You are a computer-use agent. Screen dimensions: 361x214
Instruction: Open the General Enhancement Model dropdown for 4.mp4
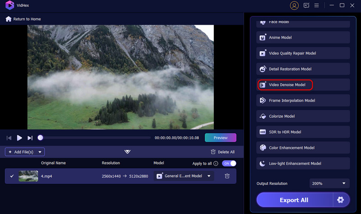tap(184, 176)
